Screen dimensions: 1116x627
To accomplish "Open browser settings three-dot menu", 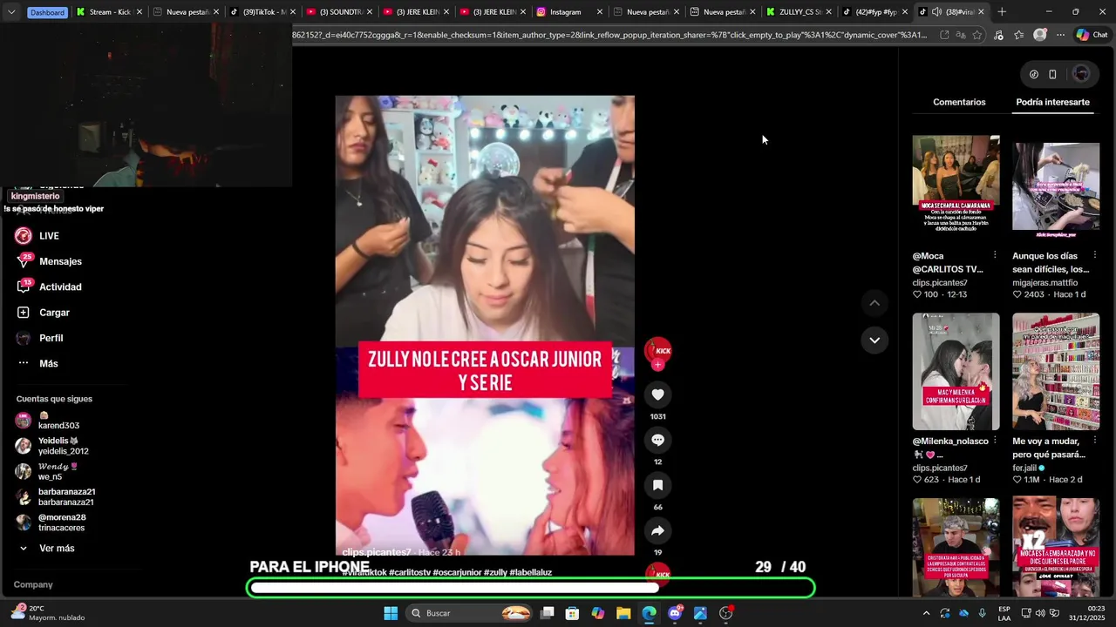I will coord(1060,35).
